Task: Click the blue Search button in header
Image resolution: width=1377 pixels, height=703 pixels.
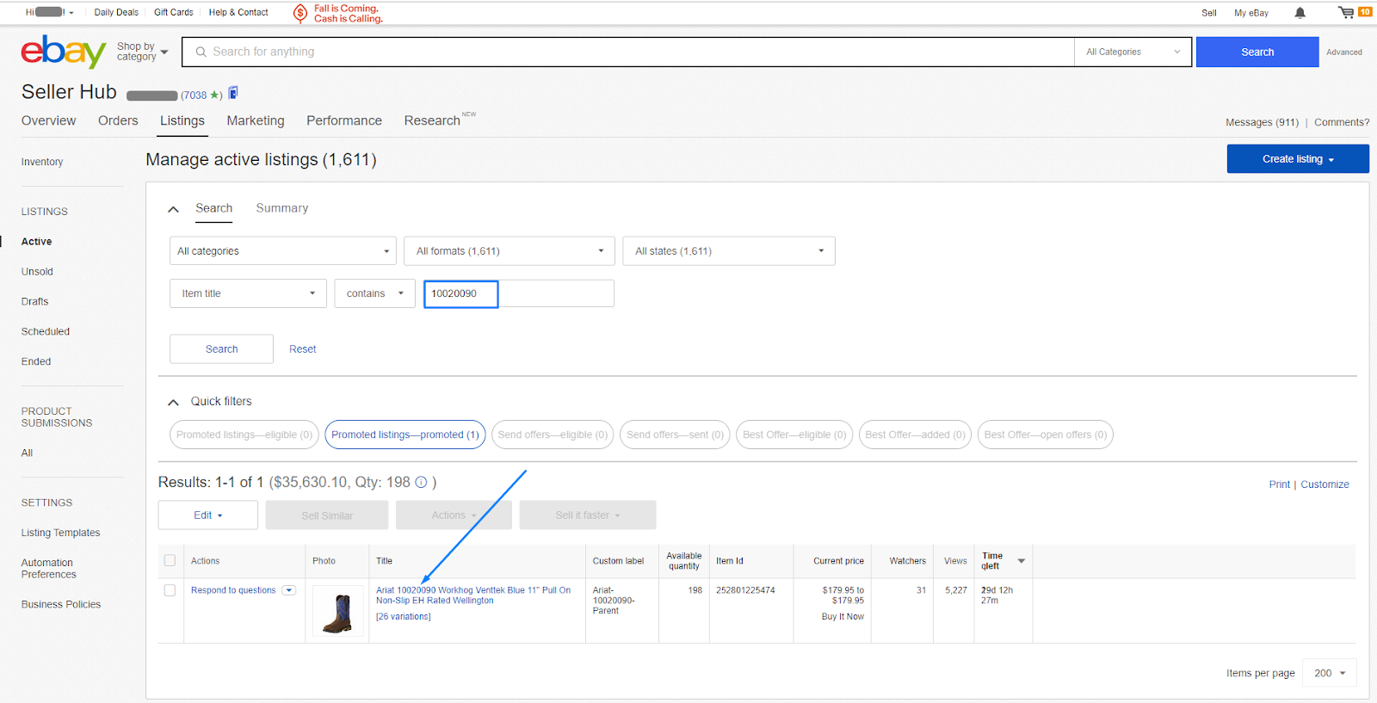Action: pyautogui.click(x=1257, y=52)
